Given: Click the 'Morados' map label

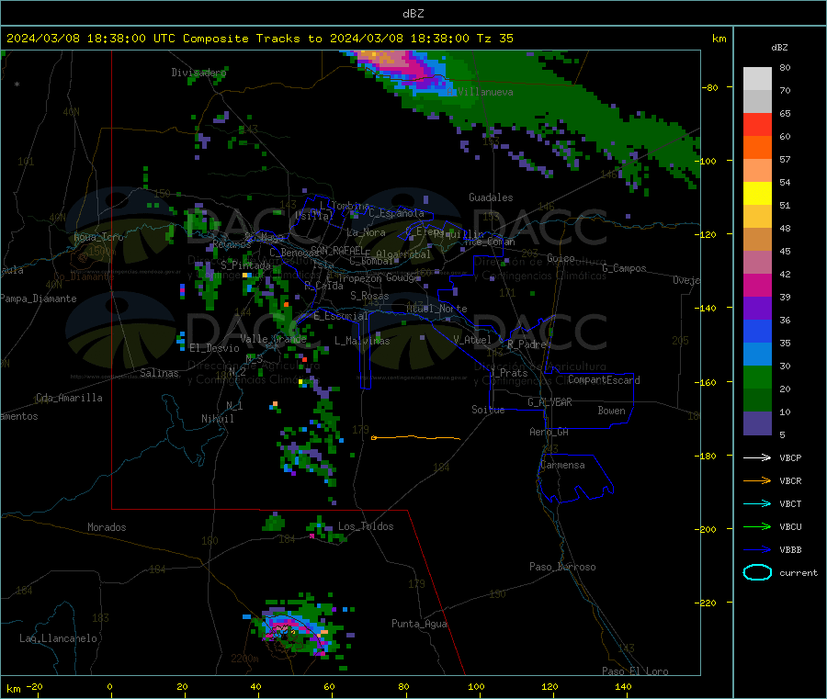Looking at the screenshot, I should point(108,527).
